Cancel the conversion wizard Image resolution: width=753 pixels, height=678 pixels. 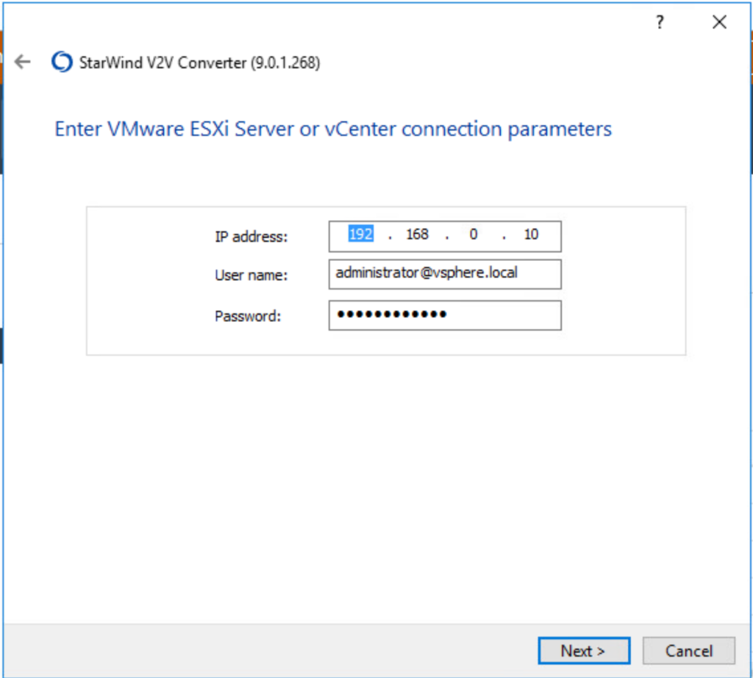688,651
